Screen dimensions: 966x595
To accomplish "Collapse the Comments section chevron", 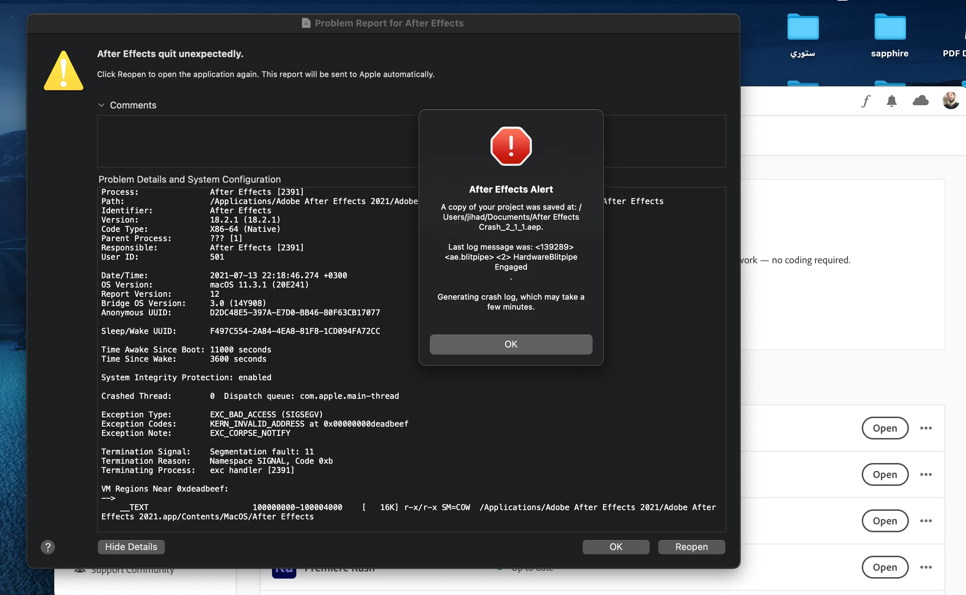I will click(101, 105).
